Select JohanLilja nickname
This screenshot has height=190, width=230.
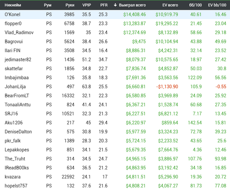(15, 87)
